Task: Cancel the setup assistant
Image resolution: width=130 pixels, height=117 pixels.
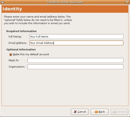Action: click(80, 112)
